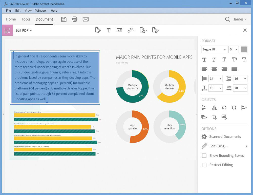253x195 pixels.
Task: Expand the Edit using options arrow
Action: (x=246, y=146)
